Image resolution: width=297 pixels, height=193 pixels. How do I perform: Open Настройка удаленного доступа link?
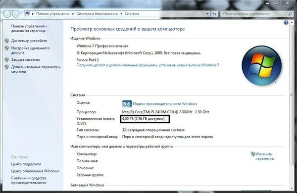[x=30, y=50]
